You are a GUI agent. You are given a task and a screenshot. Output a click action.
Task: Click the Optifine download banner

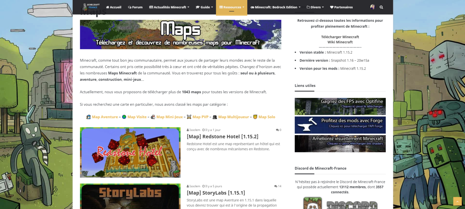(340, 106)
